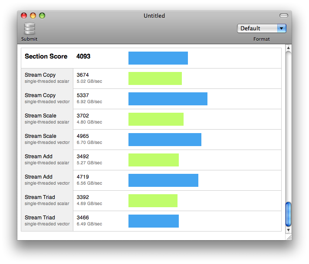Click the toolbar toggle pill button
Viewport: 309px width, 264px height.
pyautogui.click(x=283, y=16)
